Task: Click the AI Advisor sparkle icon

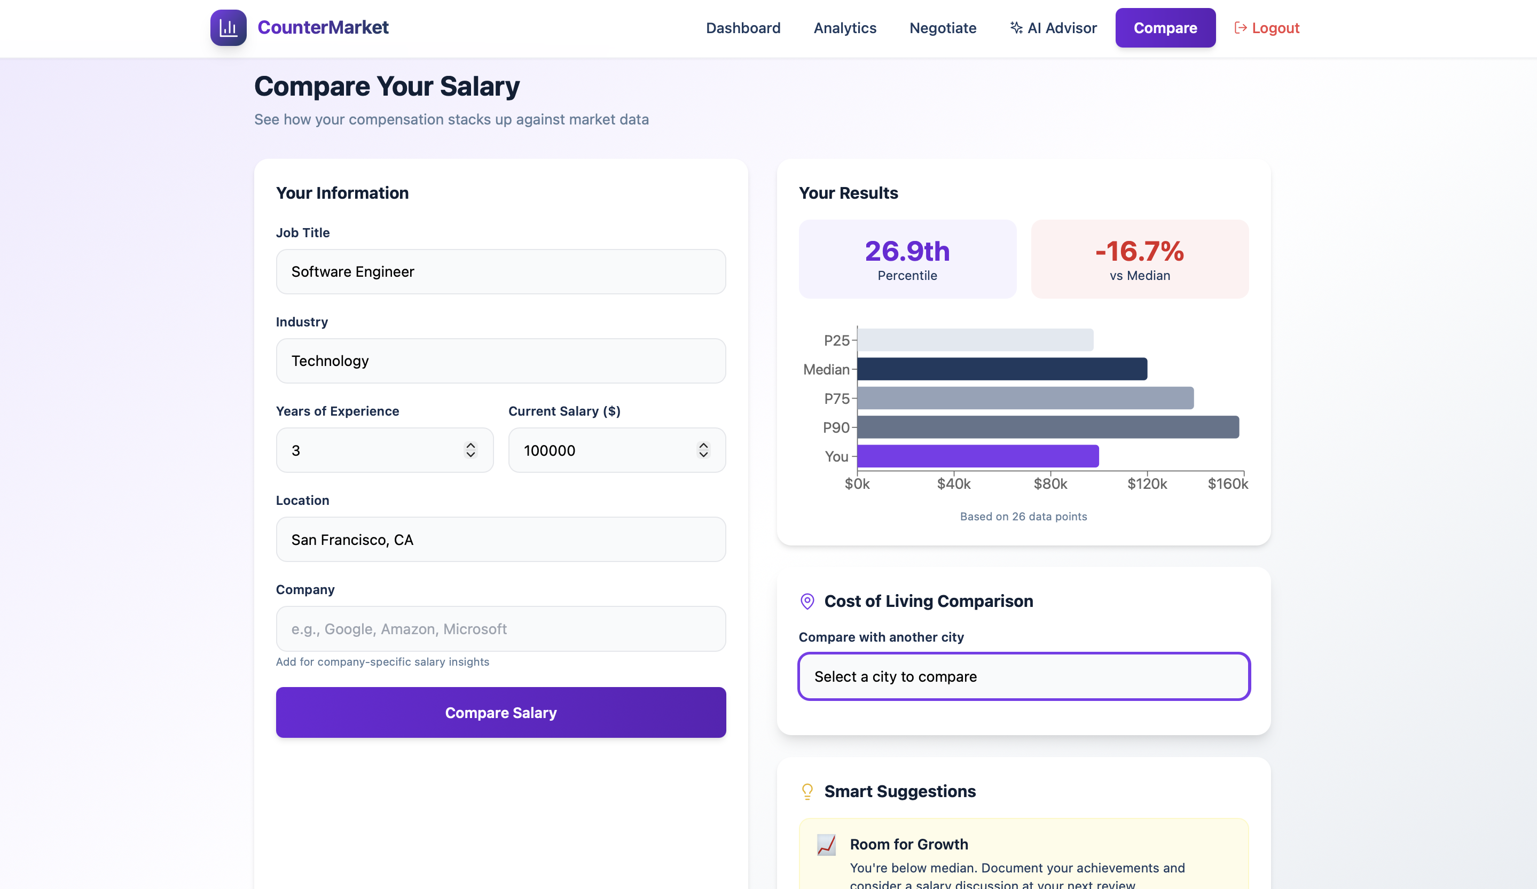Action: 1016,27
